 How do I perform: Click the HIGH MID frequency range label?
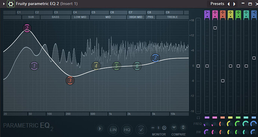136,17
